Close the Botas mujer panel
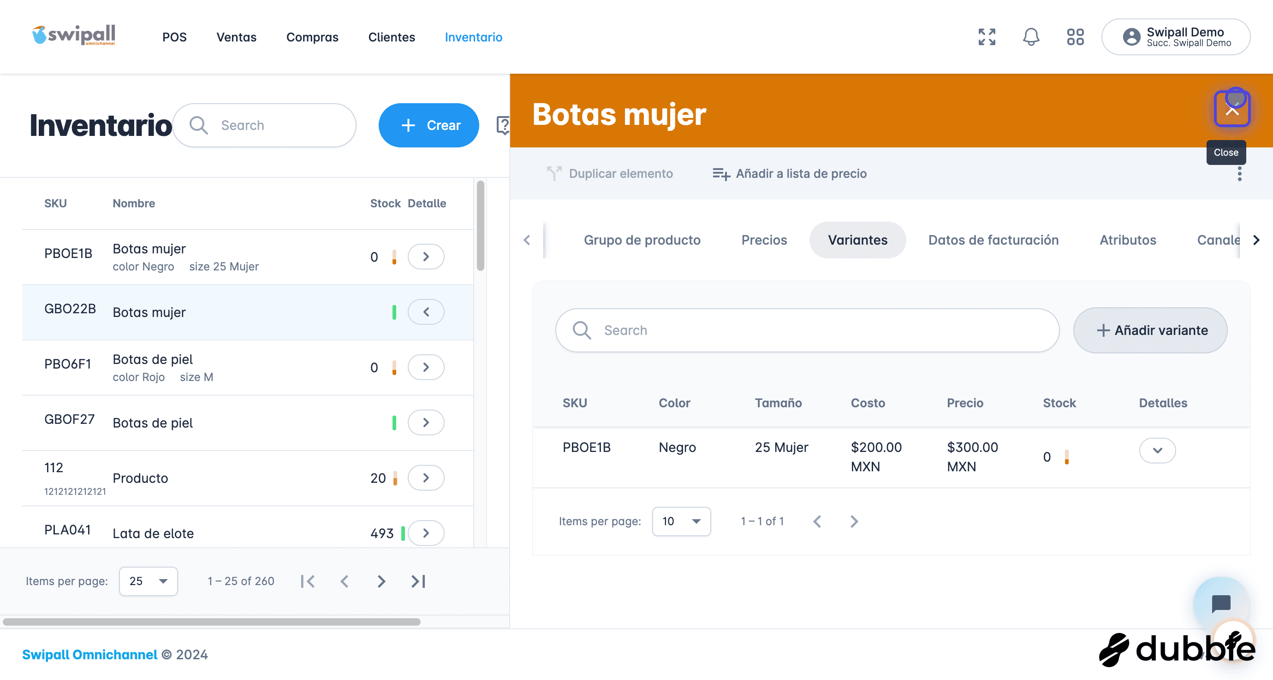 [1232, 109]
